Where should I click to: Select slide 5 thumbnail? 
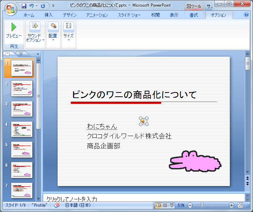pyautogui.click(x=22, y=150)
